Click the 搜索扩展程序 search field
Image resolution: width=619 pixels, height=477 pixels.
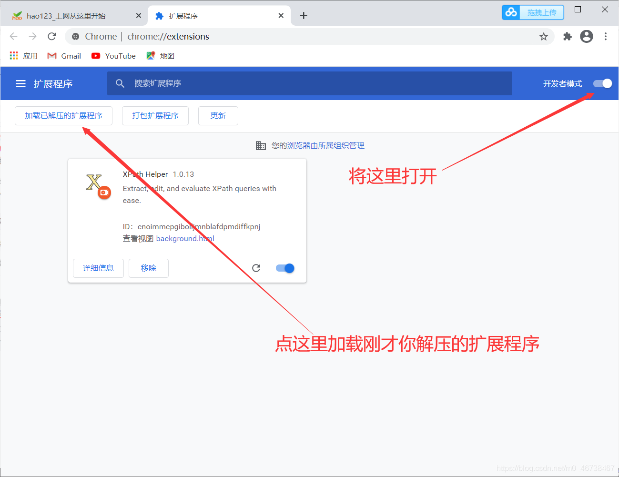pyautogui.click(x=310, y=83)
